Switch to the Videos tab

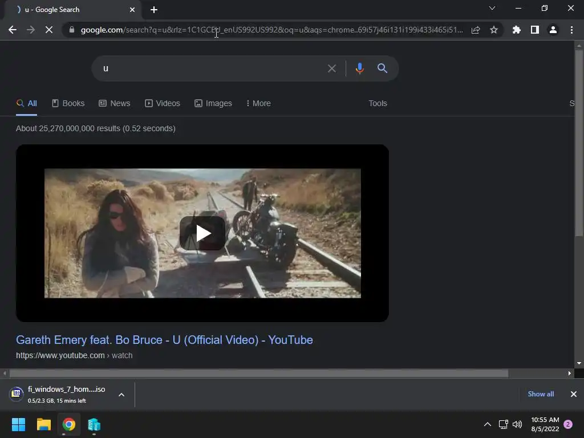tap(163, 104)
